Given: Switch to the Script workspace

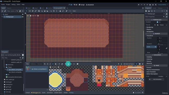Looking at the screenshot, I should click(82, 5).
